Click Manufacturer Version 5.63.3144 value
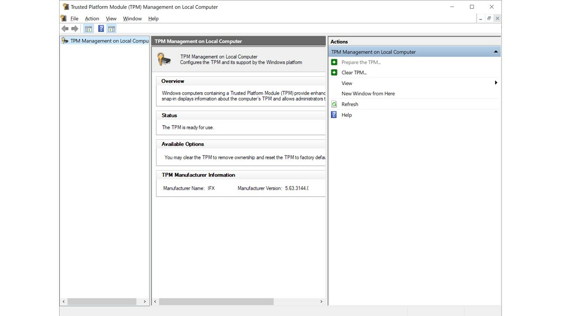561x316 pixels. pyautogui.click(x=297, y=188)
